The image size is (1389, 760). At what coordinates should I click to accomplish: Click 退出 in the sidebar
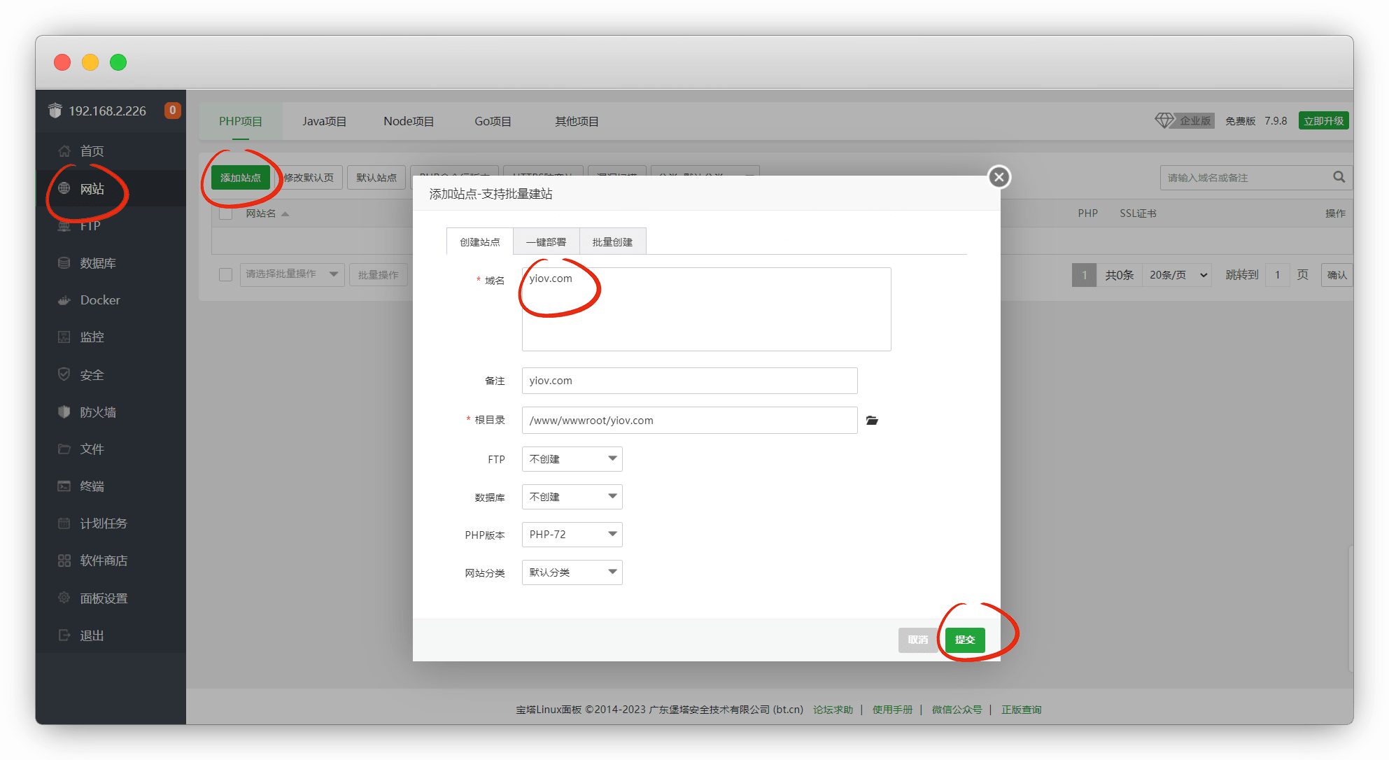tap(92, 635)
